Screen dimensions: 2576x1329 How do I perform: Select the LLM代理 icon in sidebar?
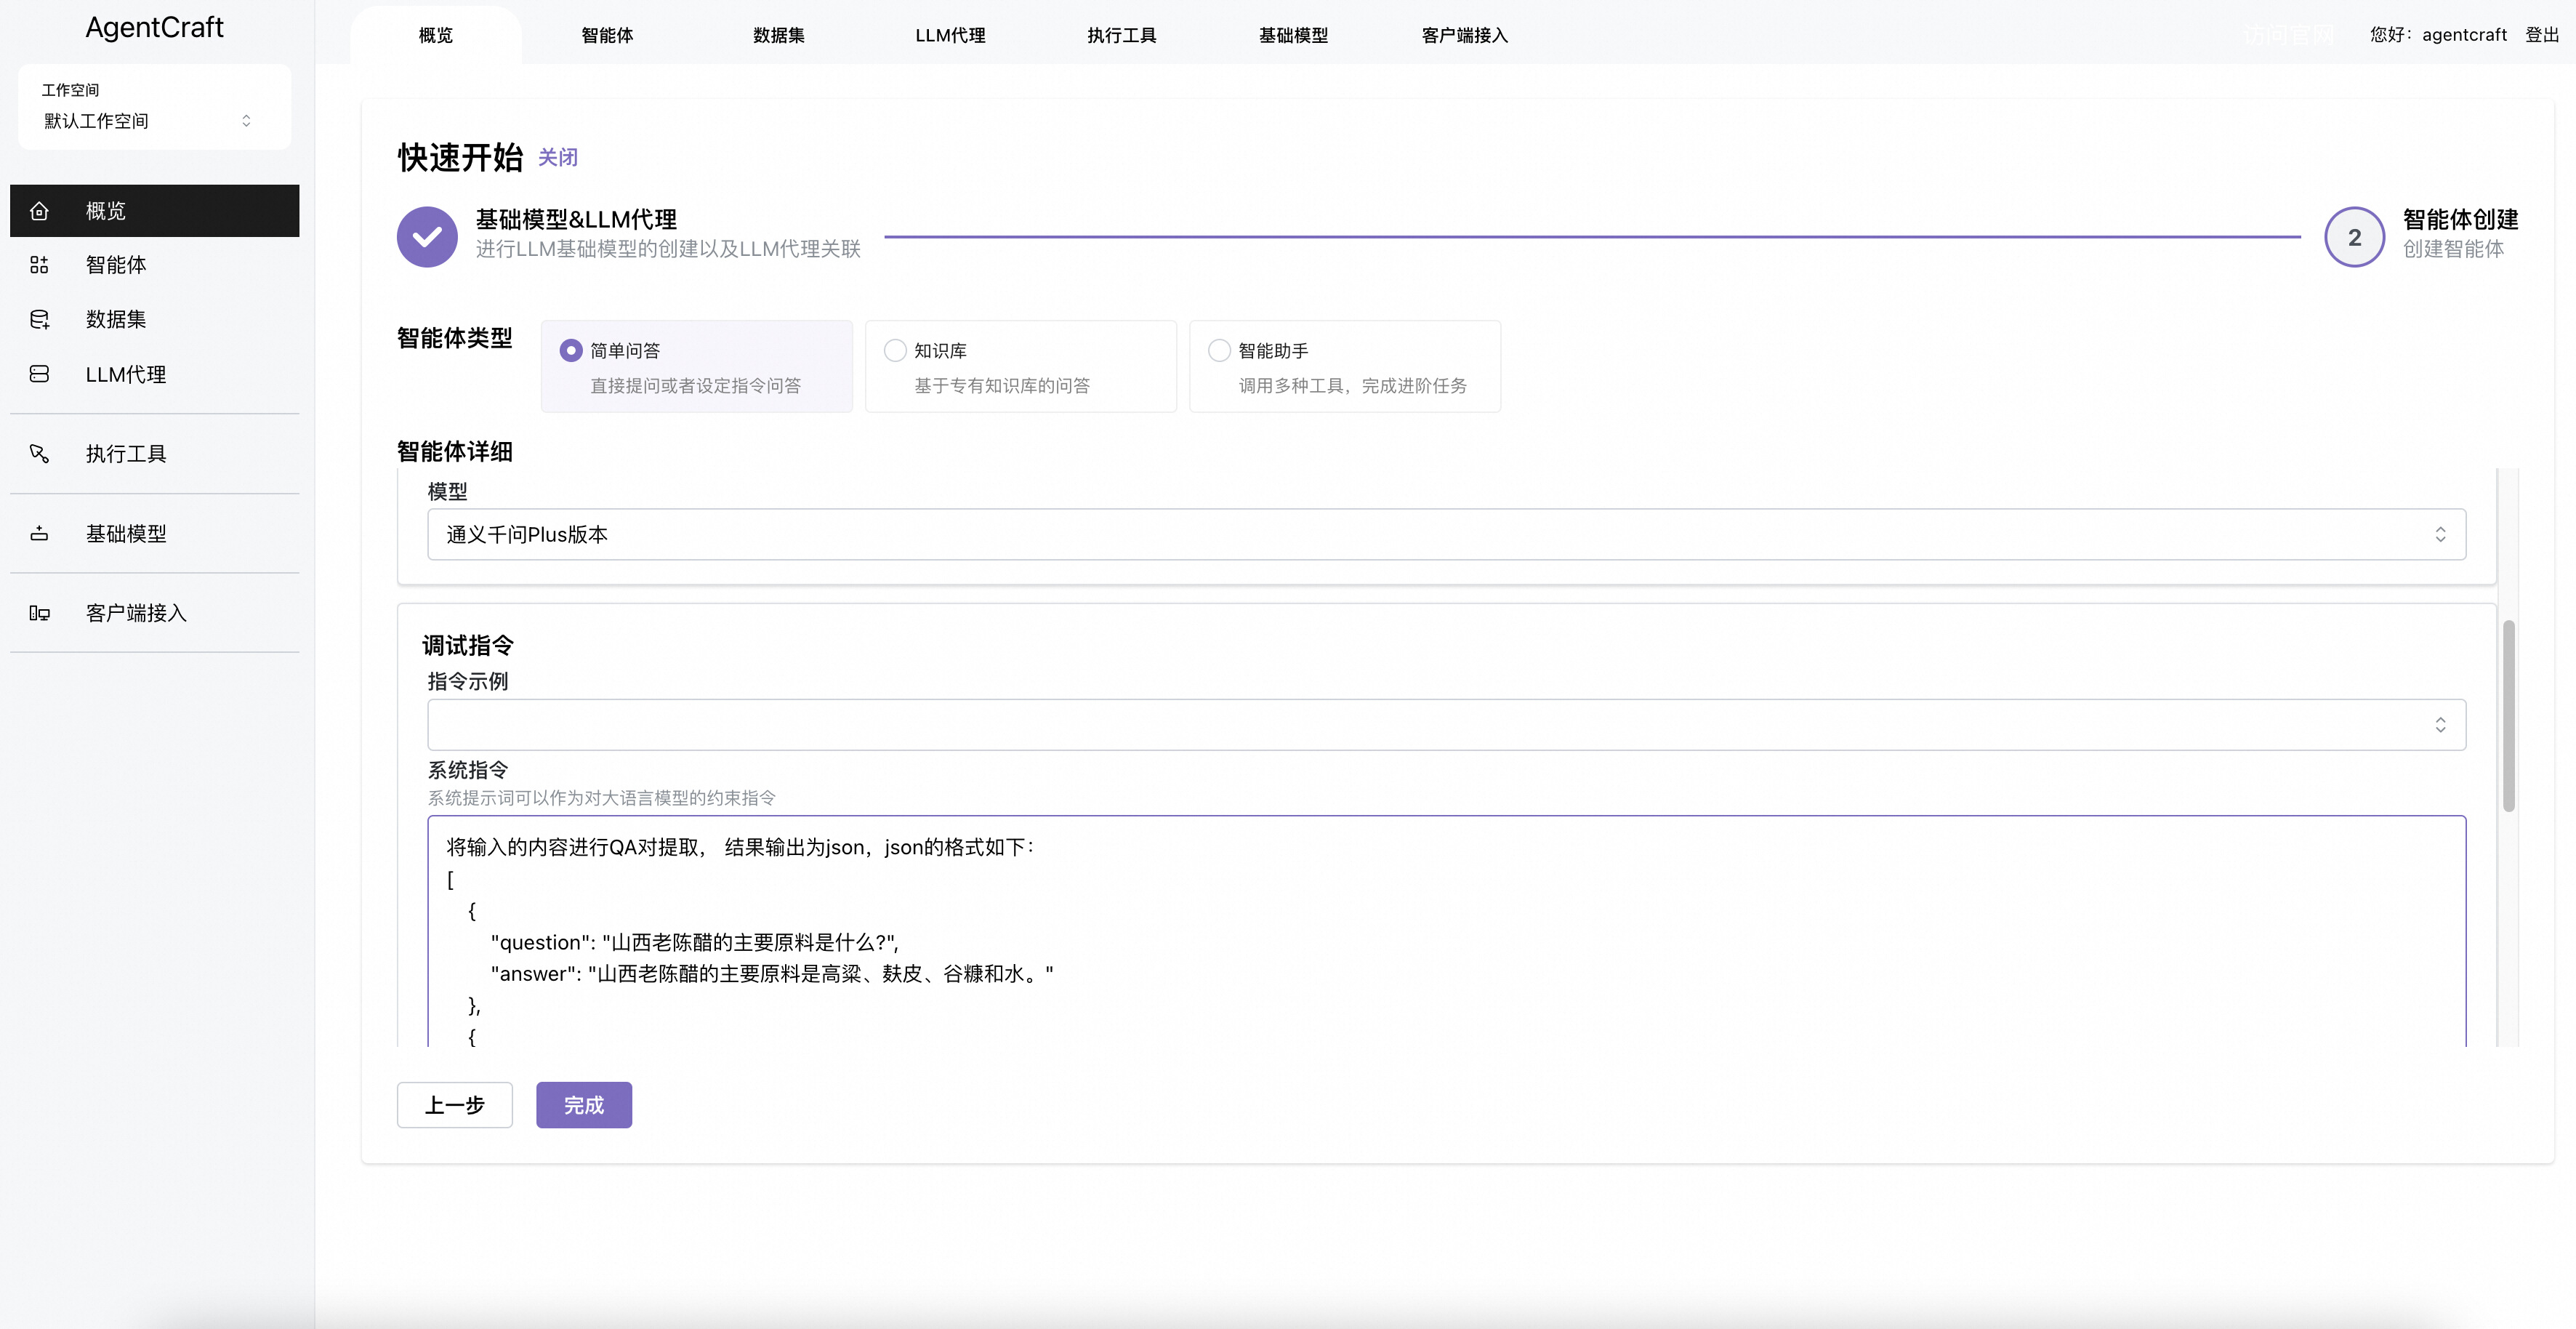pyautogui.click(x=40, y=374)
